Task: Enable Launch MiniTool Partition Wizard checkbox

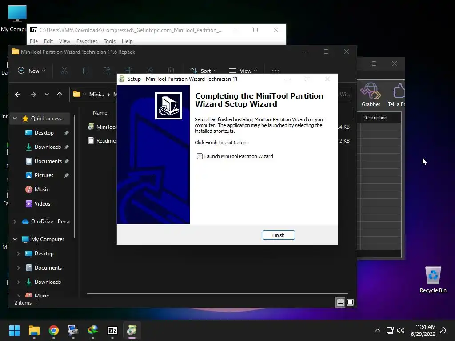Action: 200,156
